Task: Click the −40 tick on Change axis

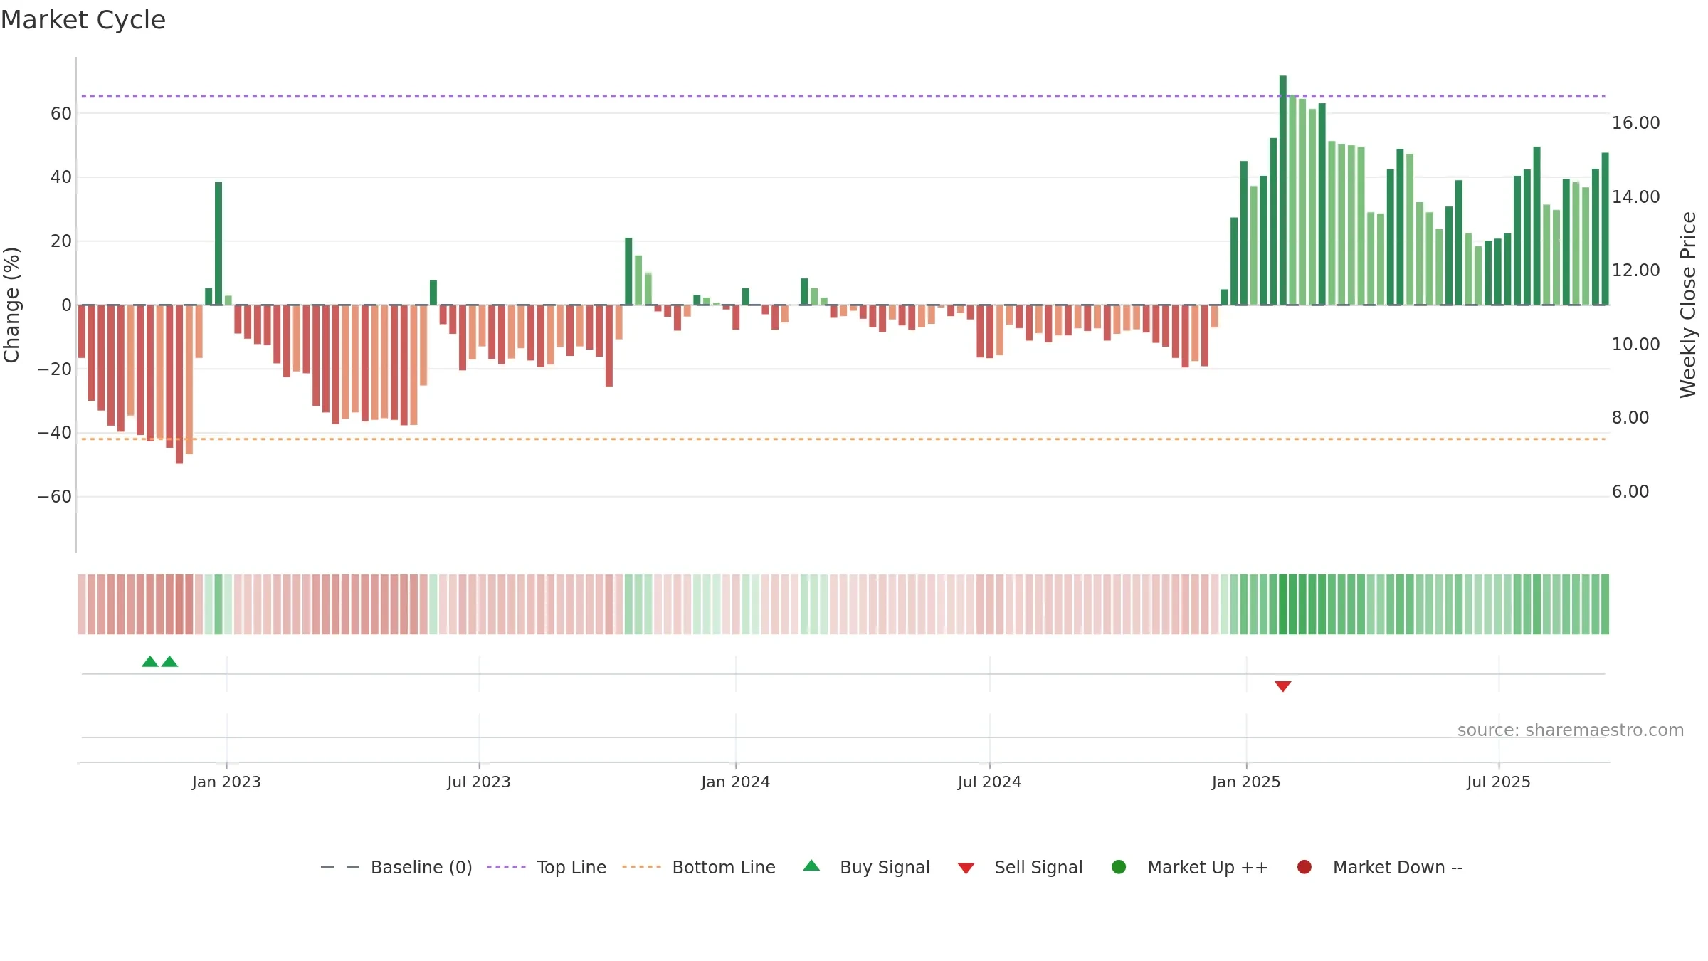Action: coord(55,433)
